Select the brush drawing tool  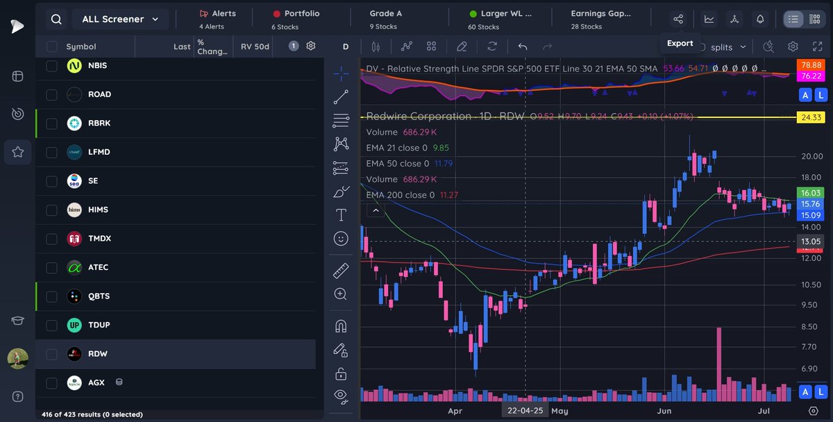(341, 192)
